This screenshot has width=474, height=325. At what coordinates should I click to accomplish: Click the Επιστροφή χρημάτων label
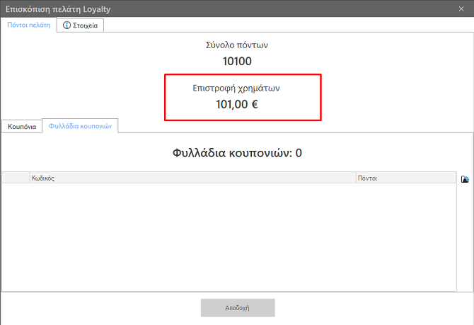236,88
